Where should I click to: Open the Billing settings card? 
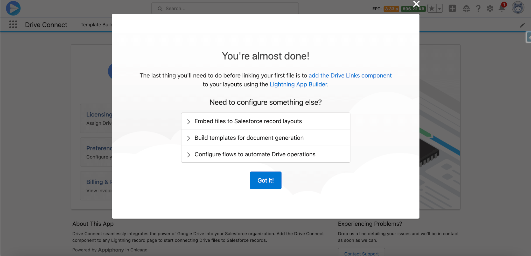tap(96, 186)
